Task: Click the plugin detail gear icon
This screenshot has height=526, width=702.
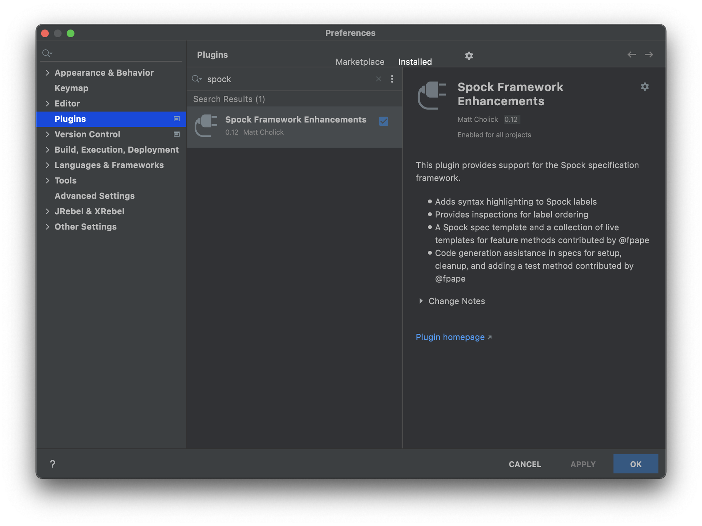Action: pos(645,87)
